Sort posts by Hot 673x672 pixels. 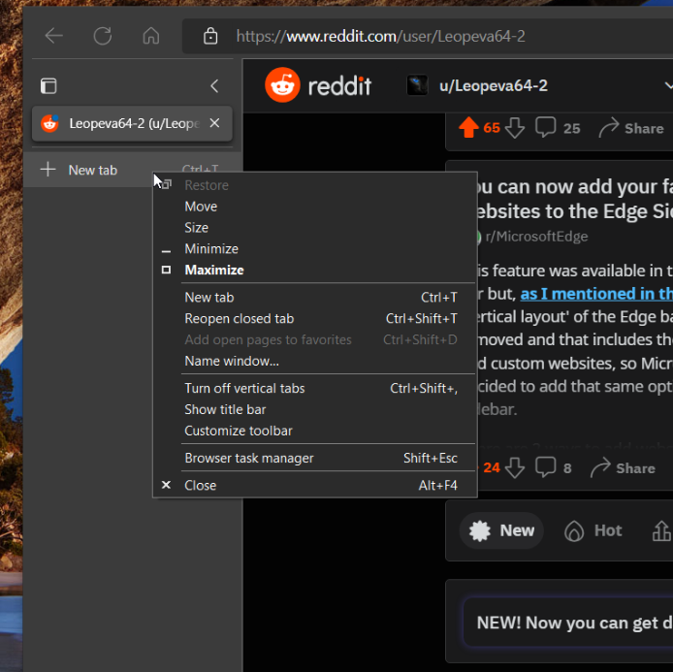(x=593, y=530)
